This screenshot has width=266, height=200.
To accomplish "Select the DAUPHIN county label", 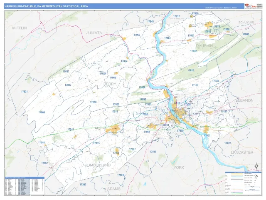I will [204, 45].
